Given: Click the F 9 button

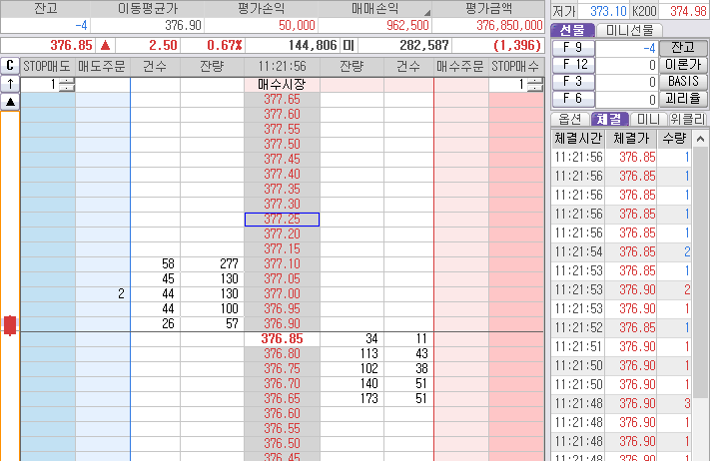Looking at the screenshot, I should 573,48.
